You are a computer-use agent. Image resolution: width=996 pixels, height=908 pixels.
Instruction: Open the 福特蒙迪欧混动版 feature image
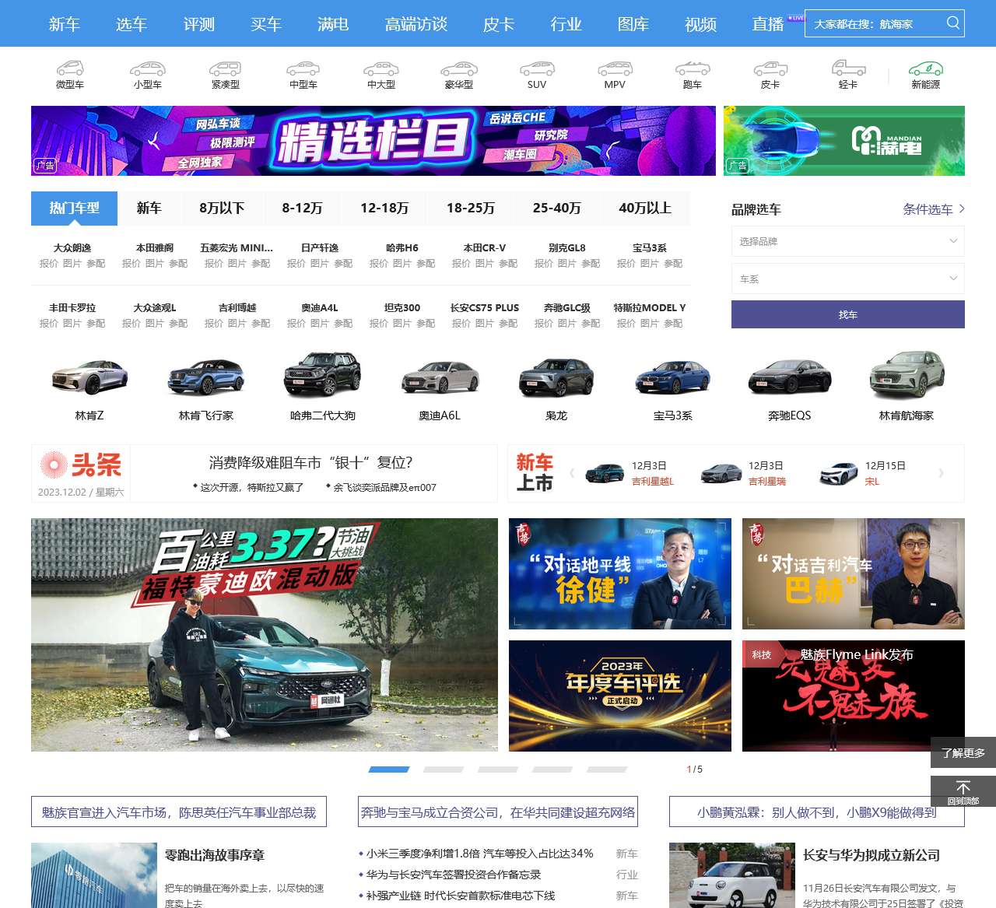pyautogui.click(x=265, y=635)
